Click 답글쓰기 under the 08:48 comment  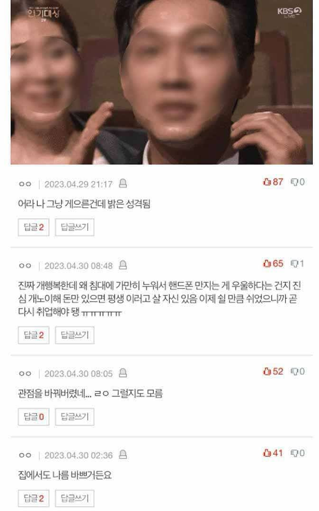point(75,335)
